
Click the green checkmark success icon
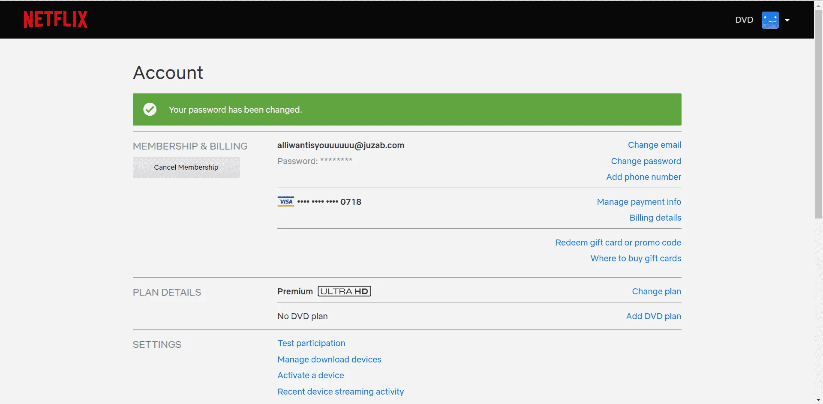point(150,109)
